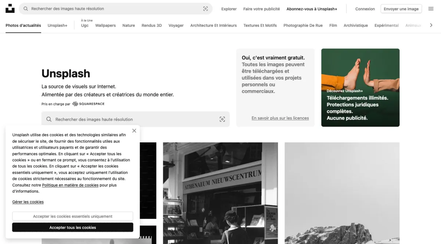The image size is (441, 244).
Task: Click the magnifier icon in top search bar
Action: pos(26,9)
